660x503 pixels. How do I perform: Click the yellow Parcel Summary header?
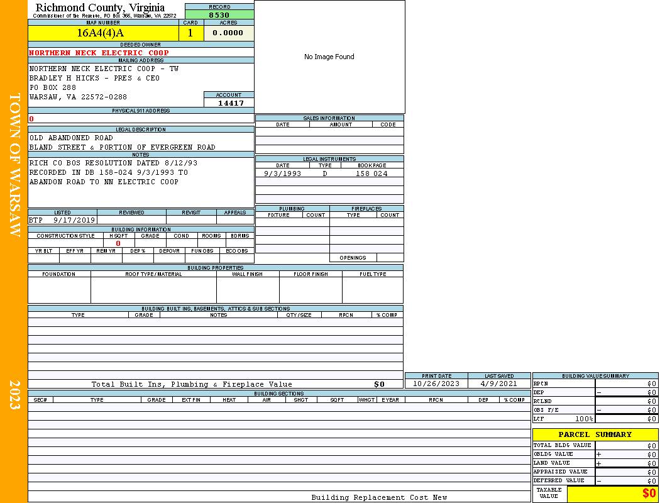[595, 434]
